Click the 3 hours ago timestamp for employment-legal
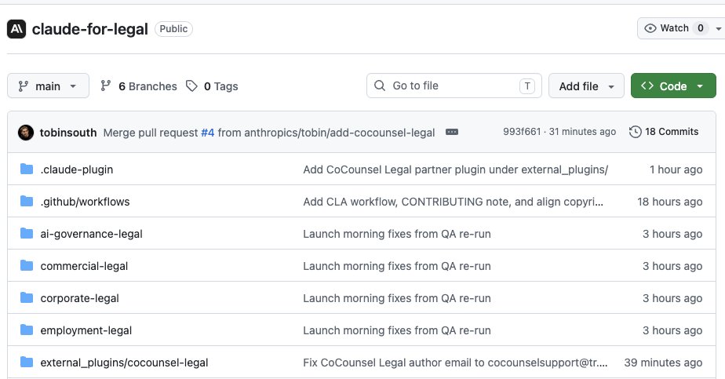Screen dimensions: 725x379 (x=672, y=330)
